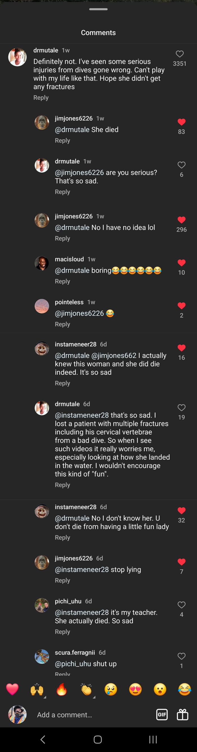This screenshot has width=197, height=752.
Task: Send the laughing tears emoji
Action: (x=184, y=689)
